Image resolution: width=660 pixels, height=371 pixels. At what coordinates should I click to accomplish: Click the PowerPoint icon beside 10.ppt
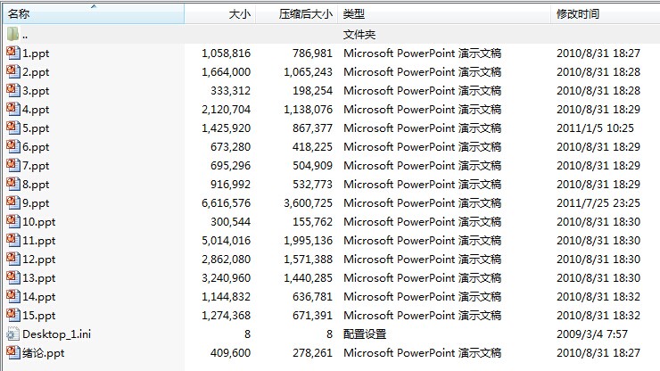[13, 221]
